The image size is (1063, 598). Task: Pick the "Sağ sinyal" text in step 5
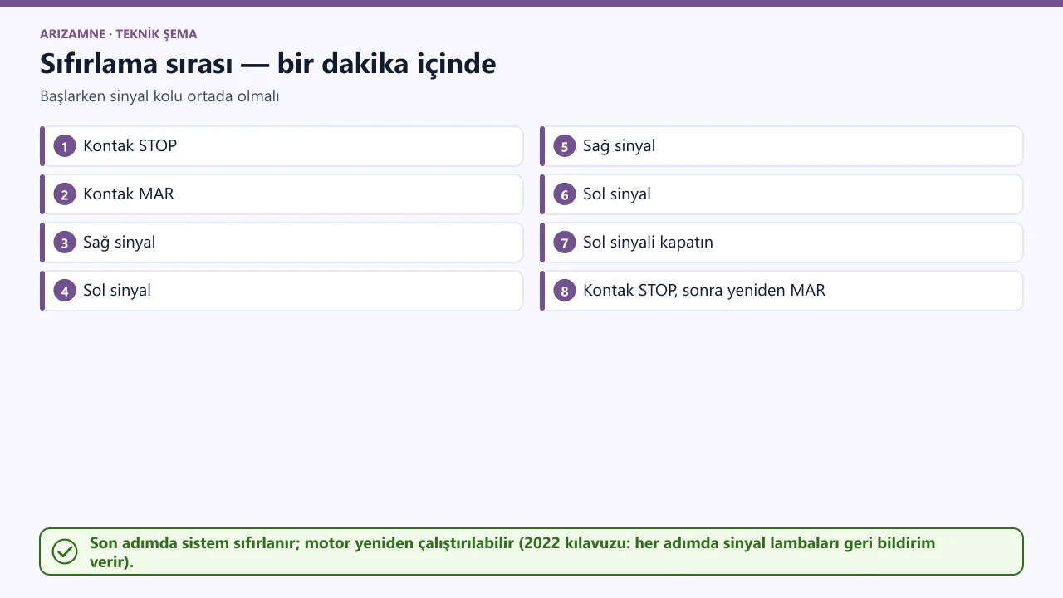click(x=619, y=146)
